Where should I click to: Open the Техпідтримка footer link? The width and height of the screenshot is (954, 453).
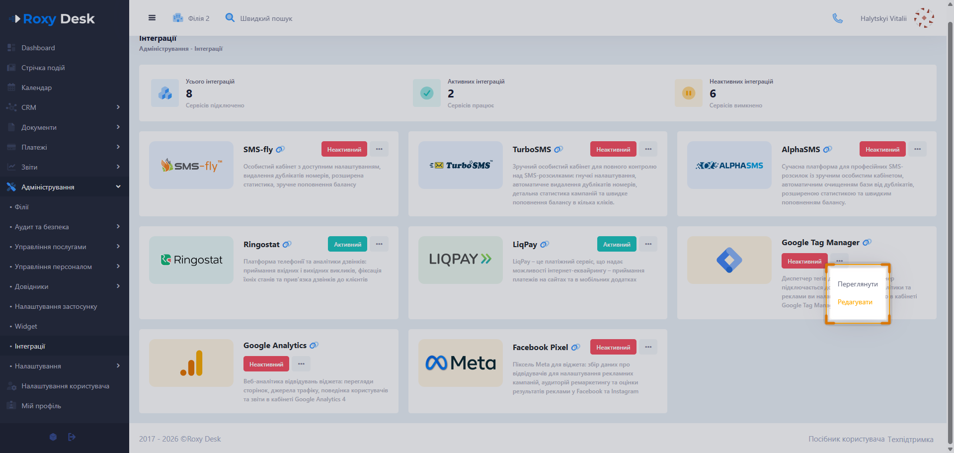pyautogui.click(x=910, y=439)
